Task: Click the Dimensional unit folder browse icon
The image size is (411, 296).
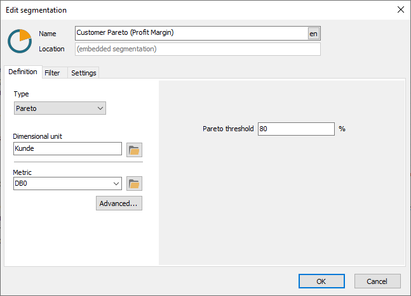Action: tap(134, 150)
